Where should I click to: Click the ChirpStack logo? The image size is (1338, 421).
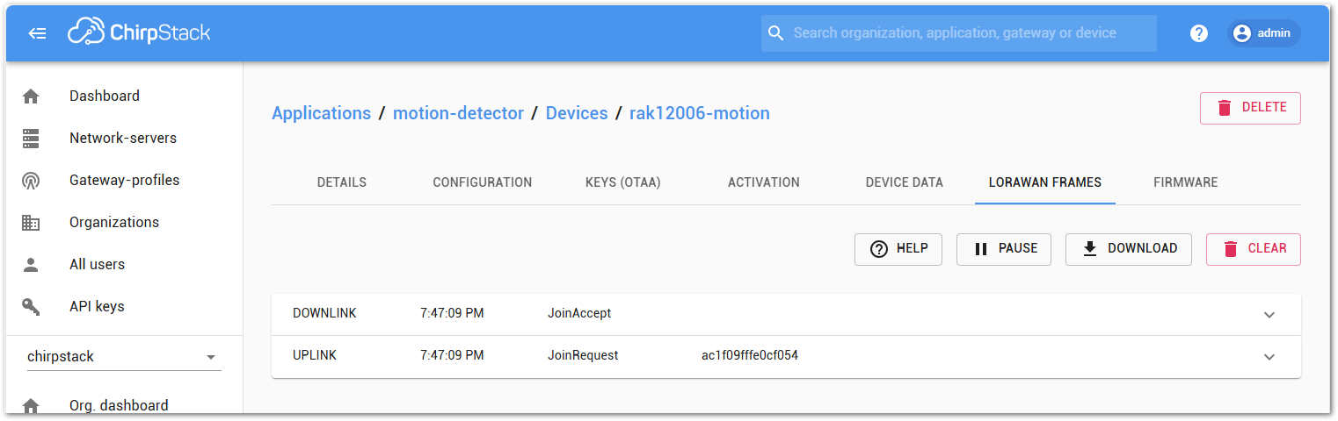pyautogui.click(x=139, y=33)
